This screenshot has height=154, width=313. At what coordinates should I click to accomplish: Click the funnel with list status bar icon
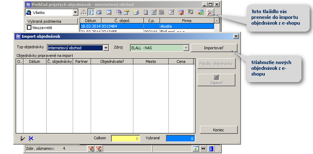(99, 148)
